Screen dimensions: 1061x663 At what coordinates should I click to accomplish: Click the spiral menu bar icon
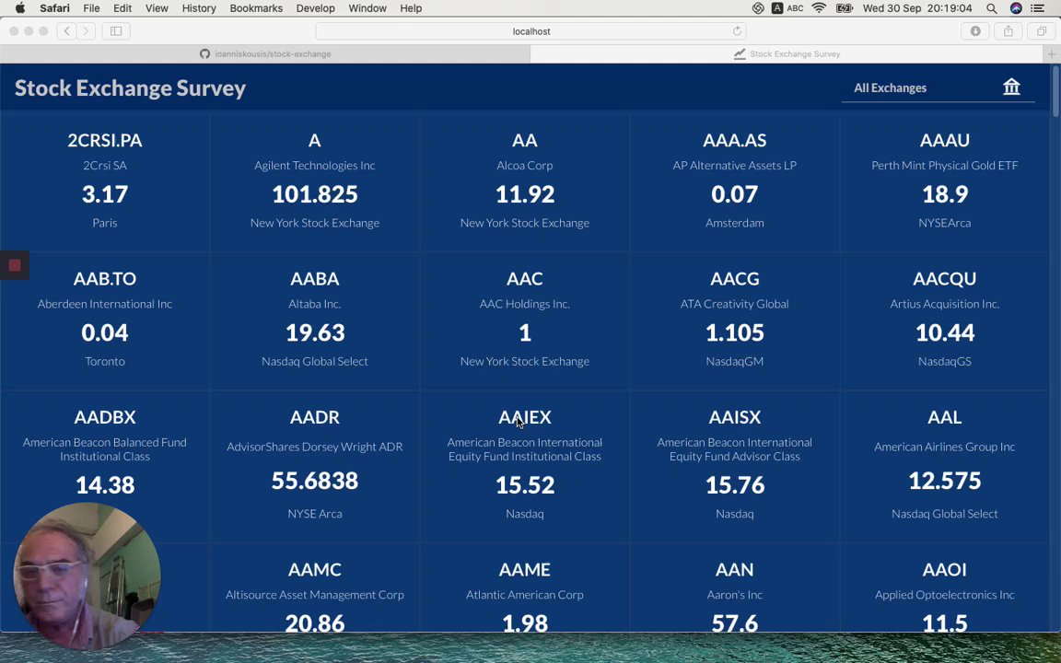point(758,8)
